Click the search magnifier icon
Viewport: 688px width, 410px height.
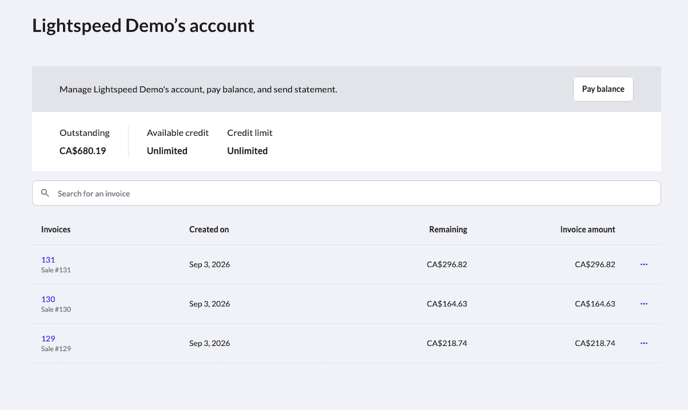pos(45,194)
